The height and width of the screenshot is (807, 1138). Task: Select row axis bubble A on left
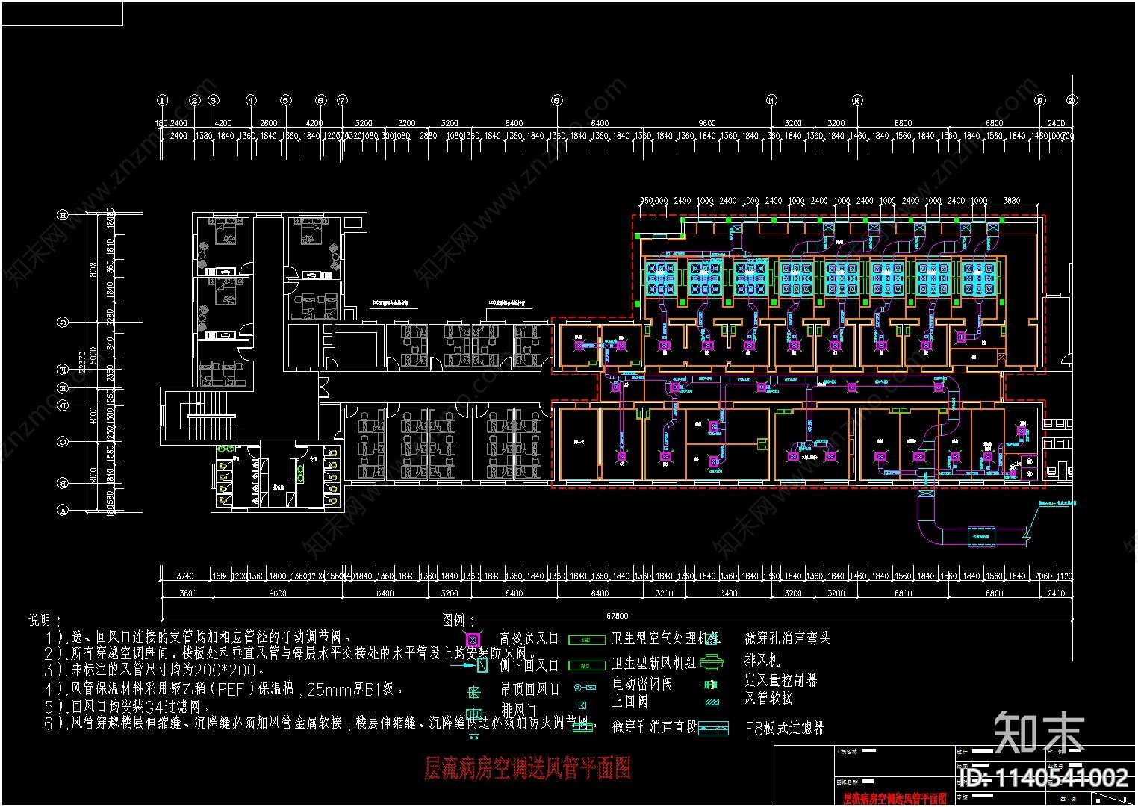point(63,511)
